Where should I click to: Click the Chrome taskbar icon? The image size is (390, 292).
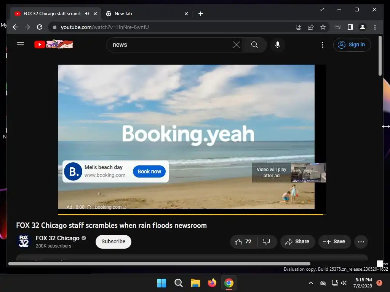point(229,283)
